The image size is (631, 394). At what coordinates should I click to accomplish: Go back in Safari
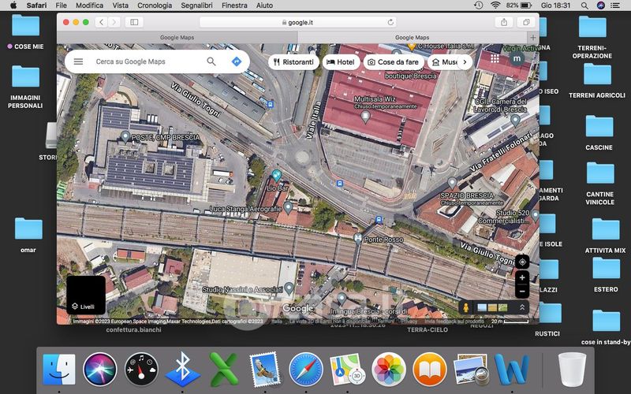[102, 22]
